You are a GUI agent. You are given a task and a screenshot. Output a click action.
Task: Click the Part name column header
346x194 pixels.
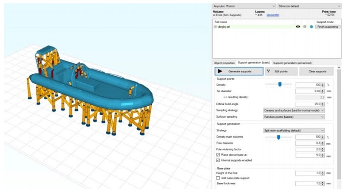[x=221, y=22]
